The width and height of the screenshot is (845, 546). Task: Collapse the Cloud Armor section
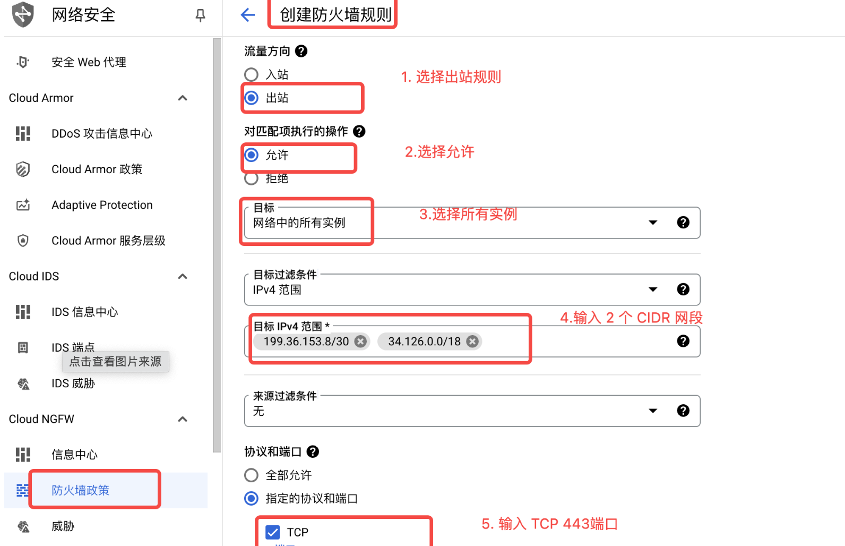point(183,98)
